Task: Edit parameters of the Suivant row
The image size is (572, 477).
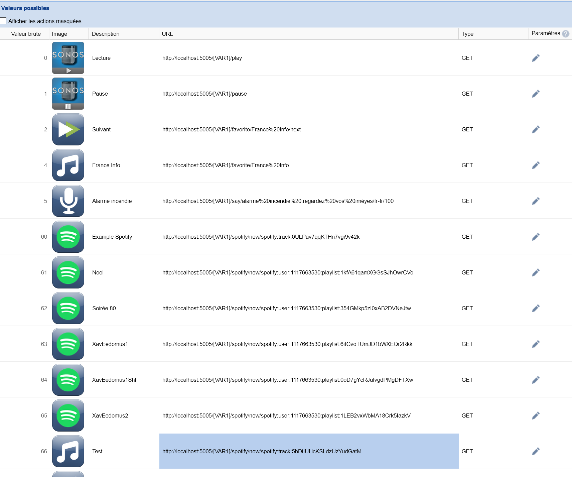Action: 536,129
